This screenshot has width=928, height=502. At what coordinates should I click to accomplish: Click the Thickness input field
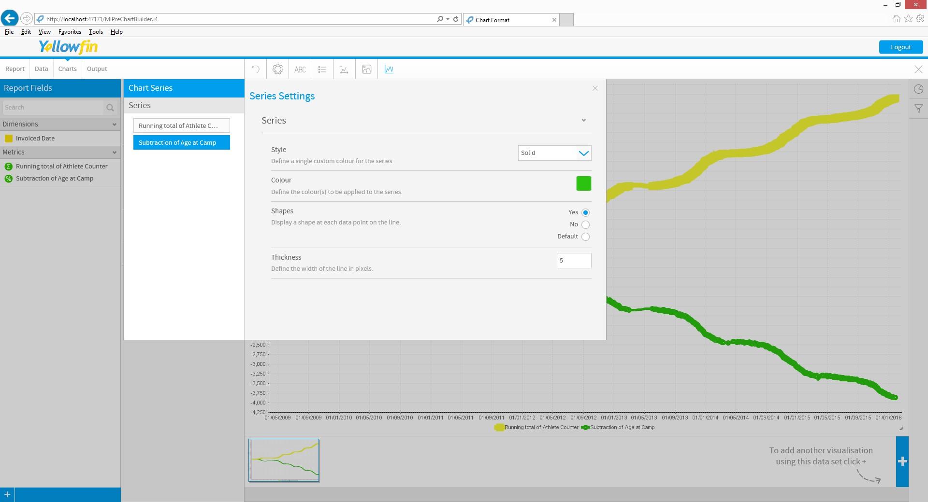[x=574, y=261]
